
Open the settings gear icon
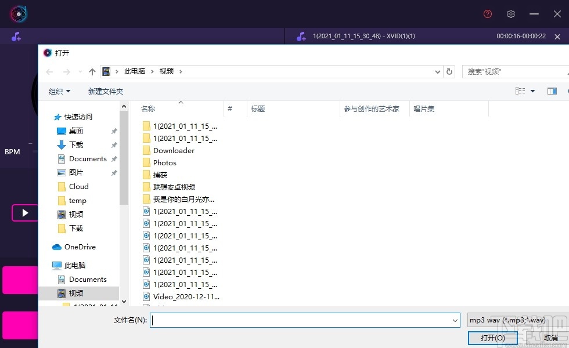[511, 13]
